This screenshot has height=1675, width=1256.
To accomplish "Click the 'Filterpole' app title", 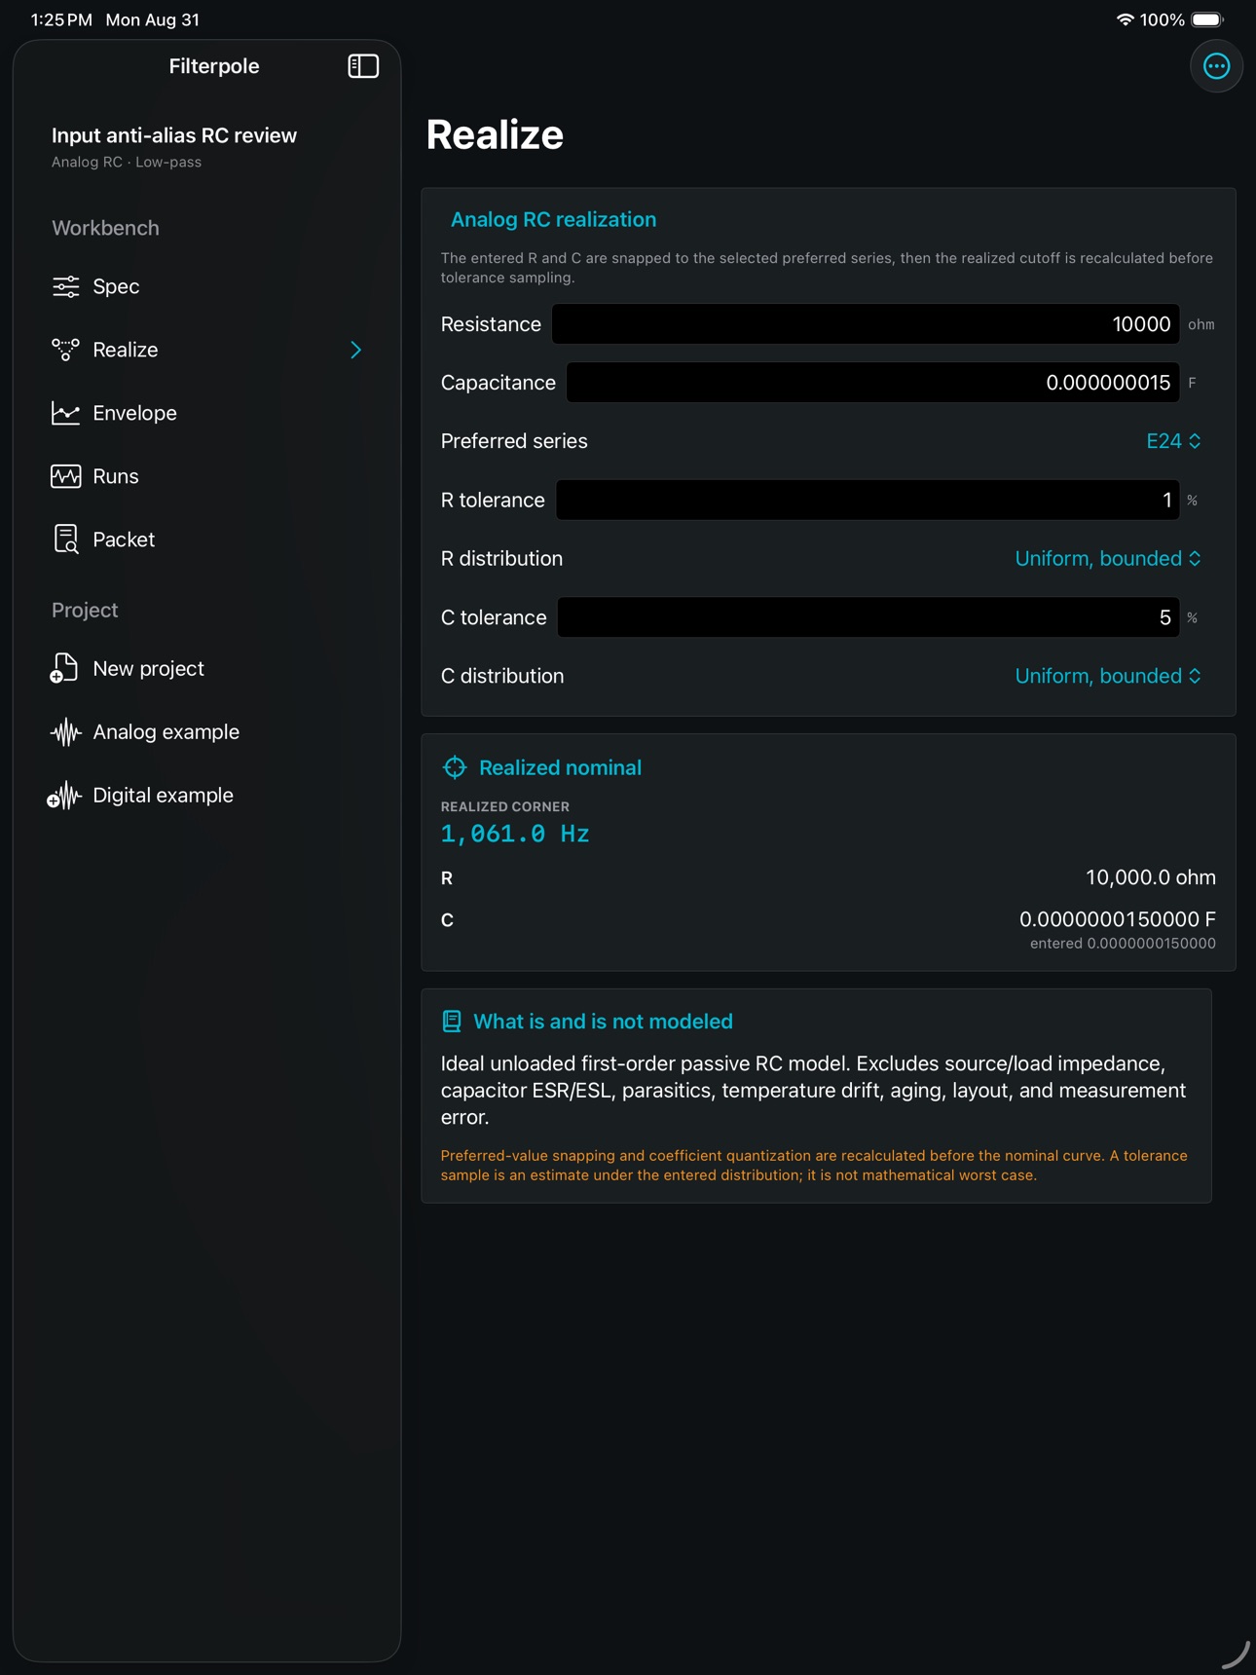I will click(214, 66).
